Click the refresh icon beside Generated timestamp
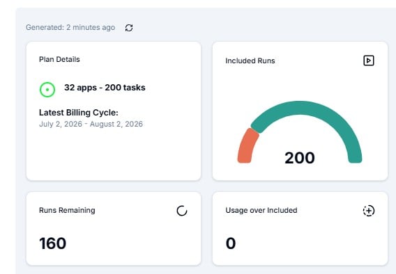Screen dimensions: 396x274 (x=129, y=28)
